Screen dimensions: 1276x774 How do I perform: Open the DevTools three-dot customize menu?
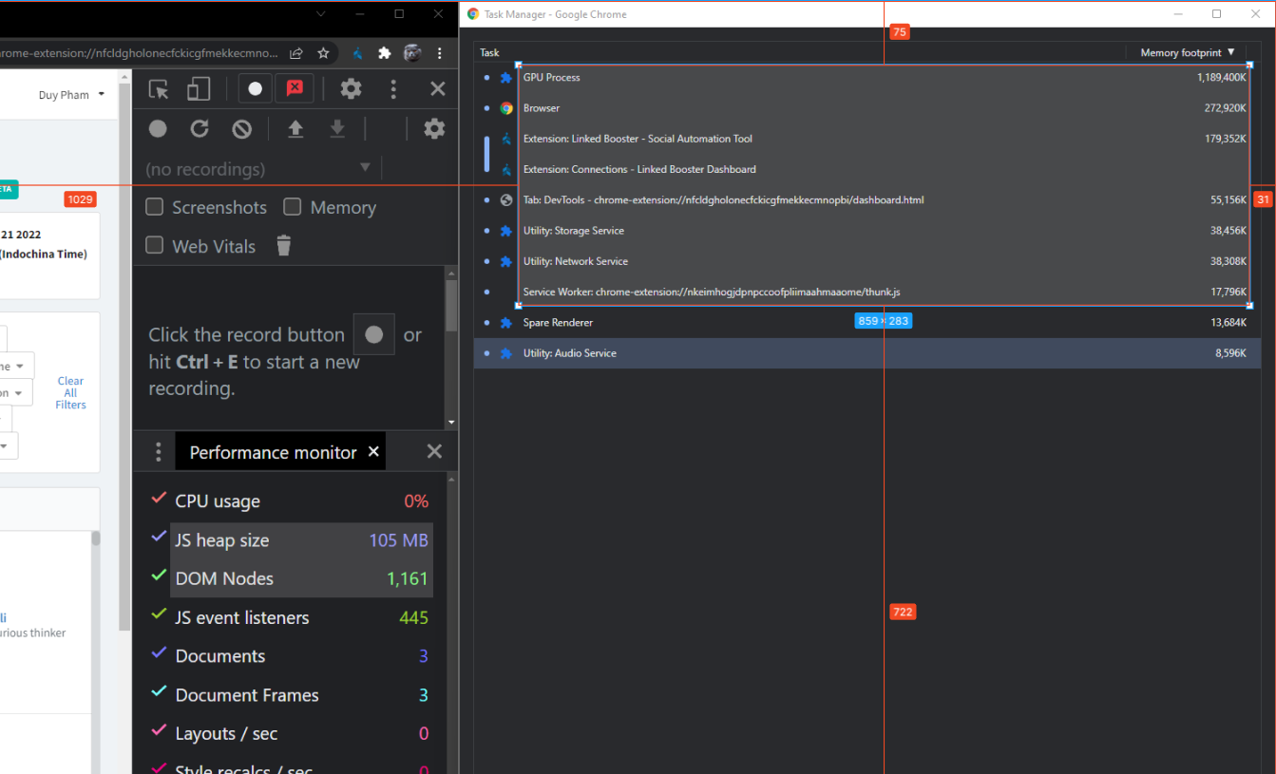point(393,89)
